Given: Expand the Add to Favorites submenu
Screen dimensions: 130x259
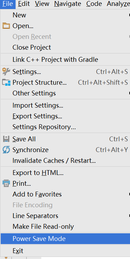Looking at the screenshot, I should point(65,194).
